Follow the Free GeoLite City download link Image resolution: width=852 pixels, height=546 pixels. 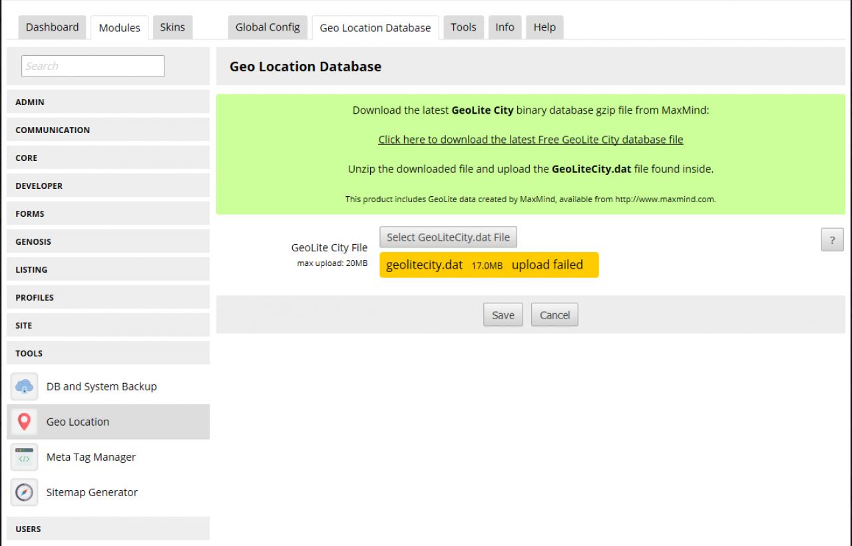531,140
